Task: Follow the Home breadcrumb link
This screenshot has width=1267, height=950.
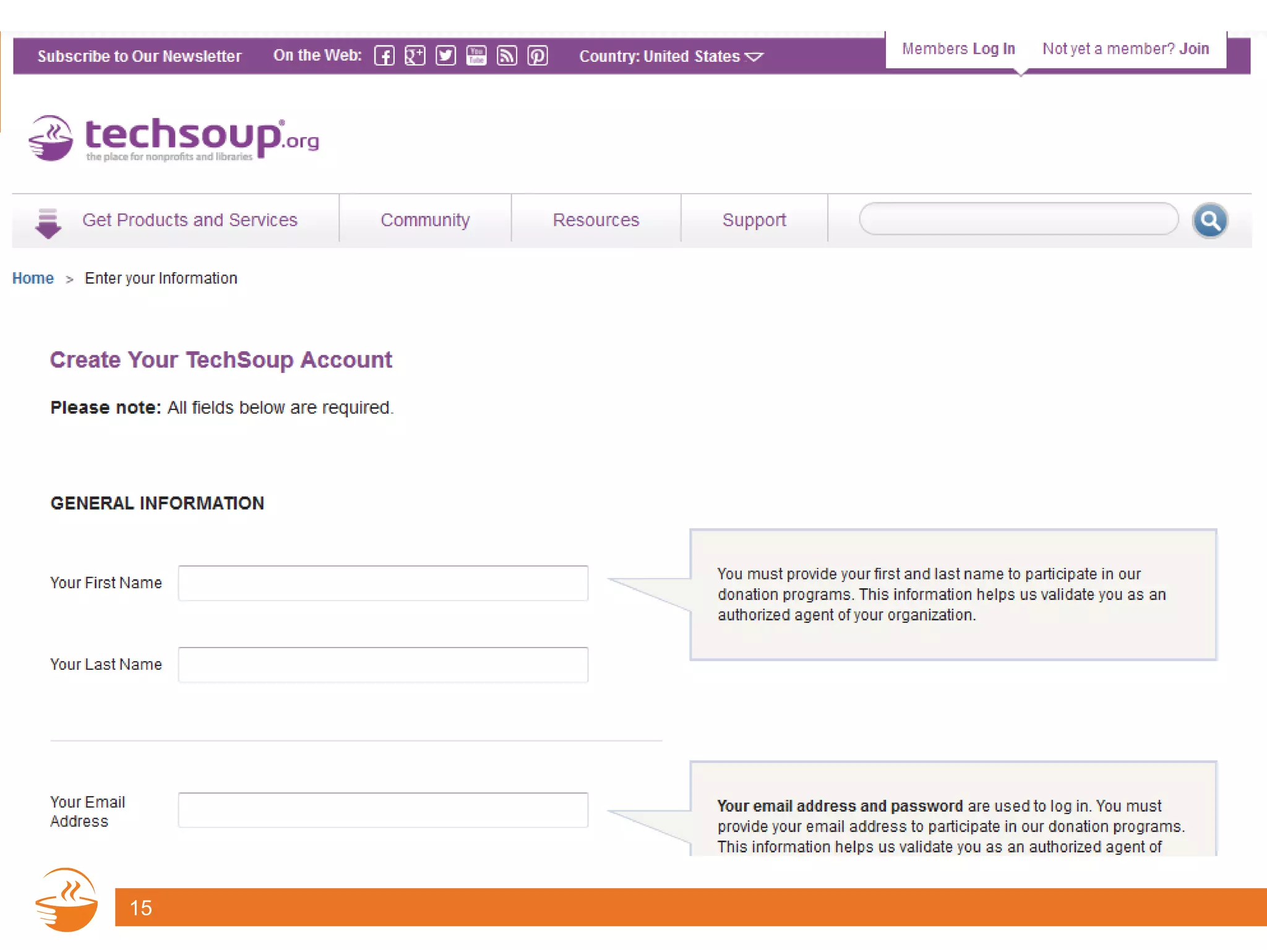Action: (x=33, y=278)
